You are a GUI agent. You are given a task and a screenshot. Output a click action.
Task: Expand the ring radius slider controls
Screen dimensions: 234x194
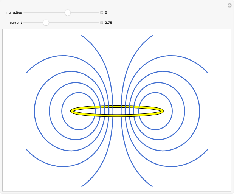pos(102,12)
